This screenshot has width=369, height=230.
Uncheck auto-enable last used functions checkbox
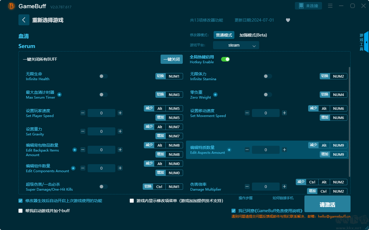point(20,201)
